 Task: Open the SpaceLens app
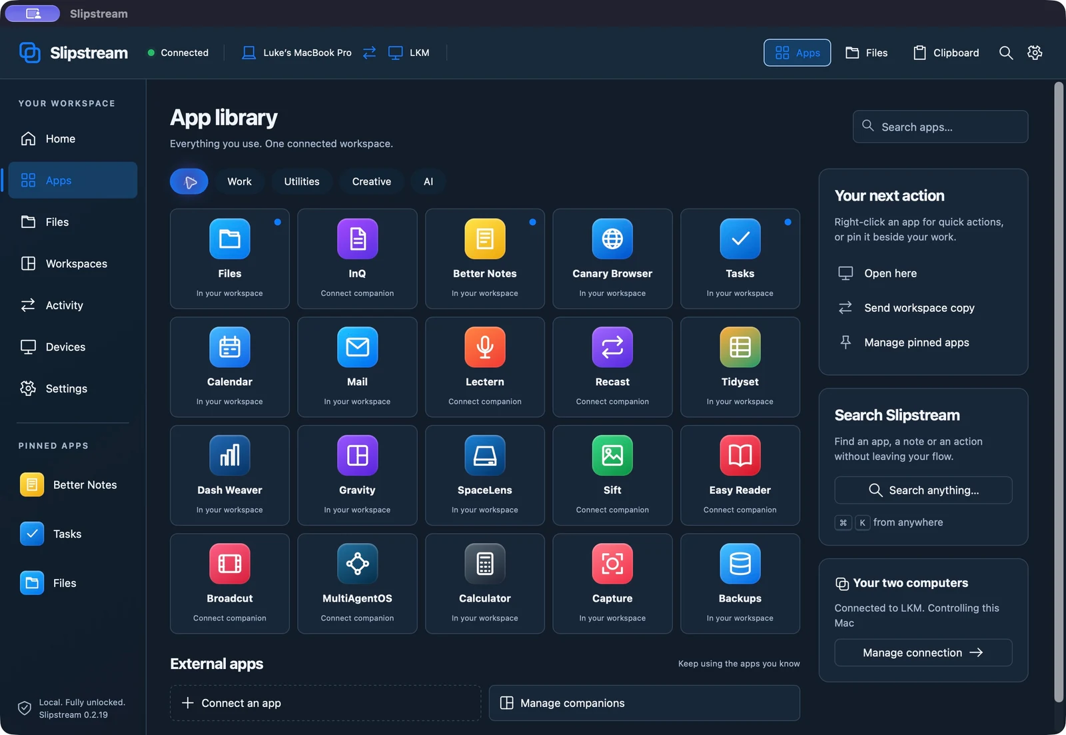click(484, 475)
